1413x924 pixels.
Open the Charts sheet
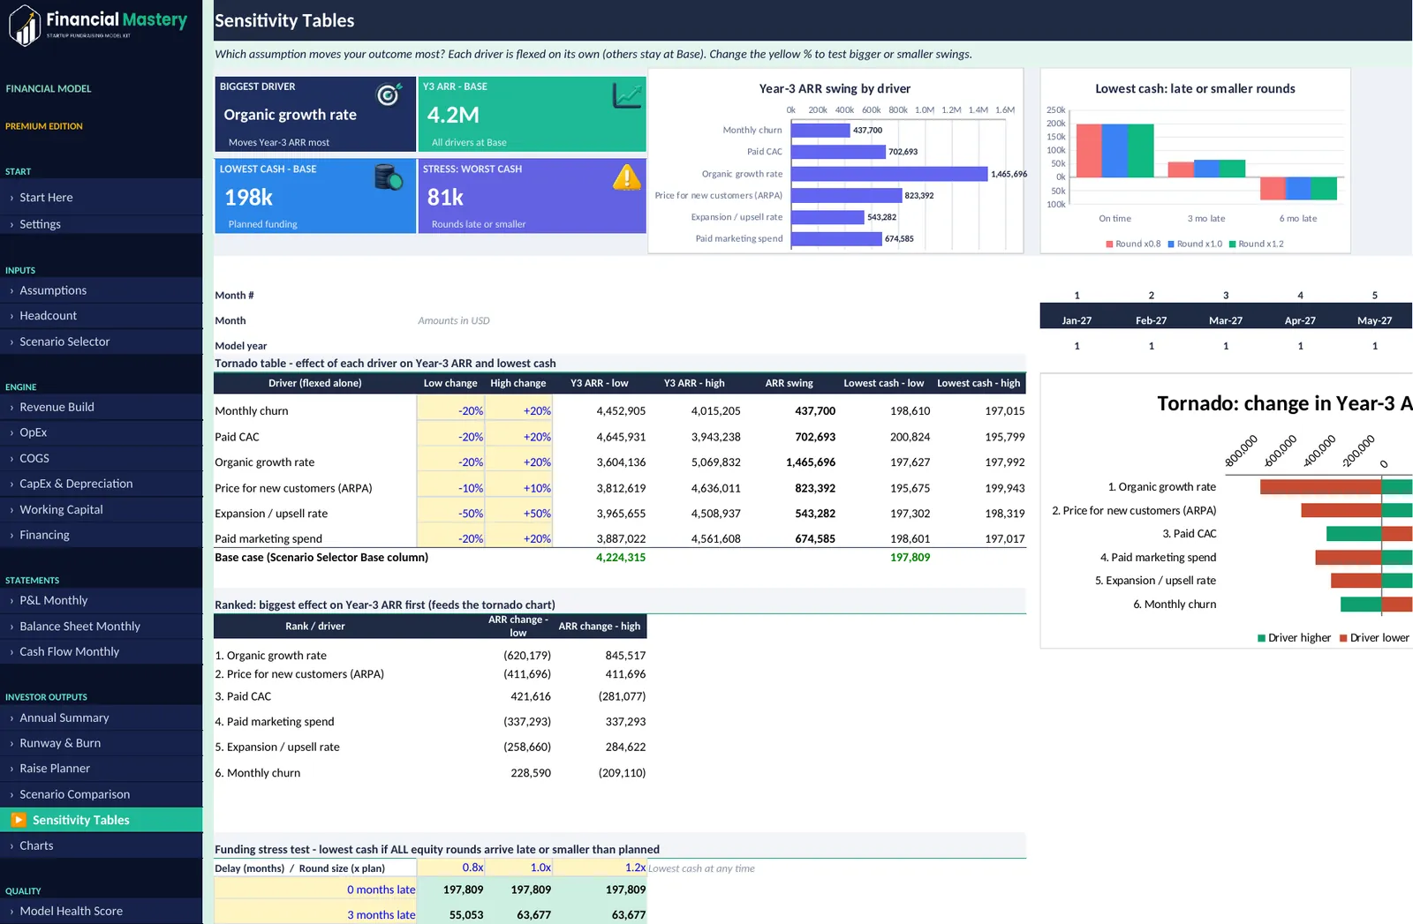[x=102, y=845]
